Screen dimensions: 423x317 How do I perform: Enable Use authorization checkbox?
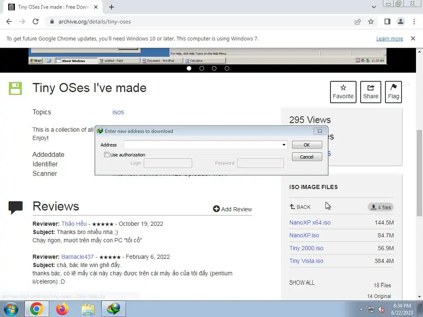[107, 155]
